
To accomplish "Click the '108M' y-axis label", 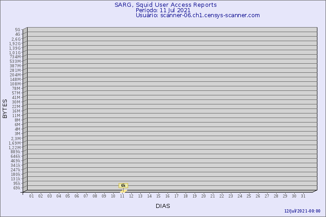I will (15, 84).
